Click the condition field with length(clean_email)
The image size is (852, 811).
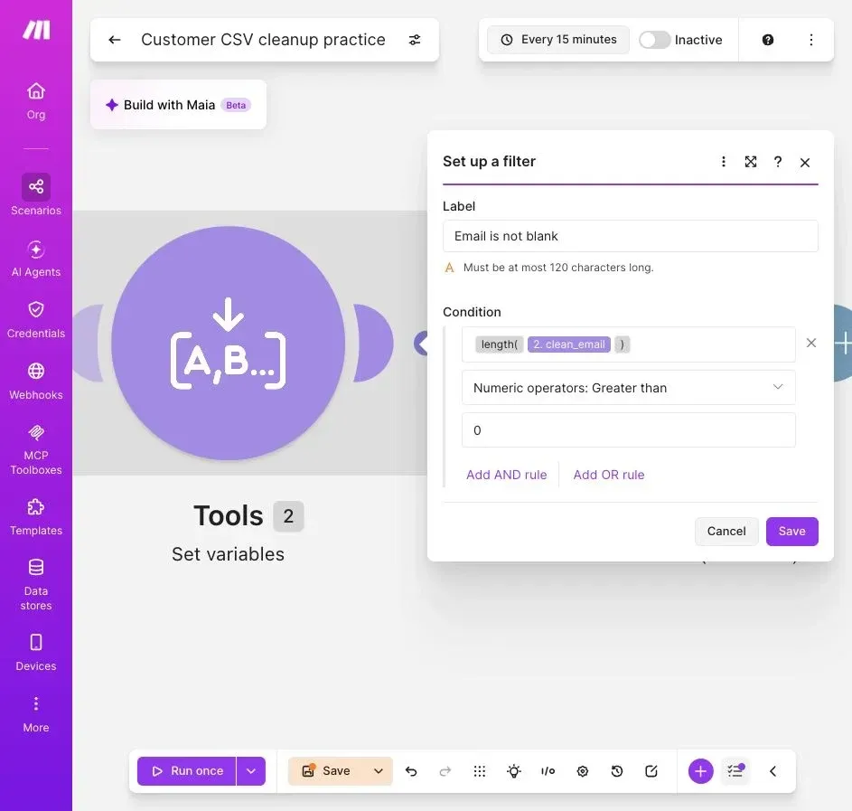[628, 344]
